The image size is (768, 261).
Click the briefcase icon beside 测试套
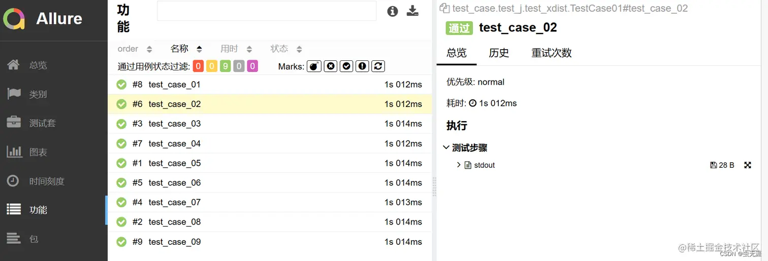(14, 123)
